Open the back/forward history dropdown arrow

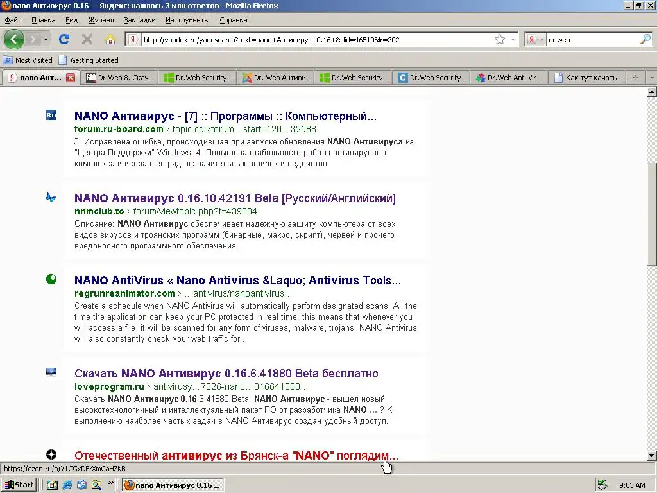point(46,39)
